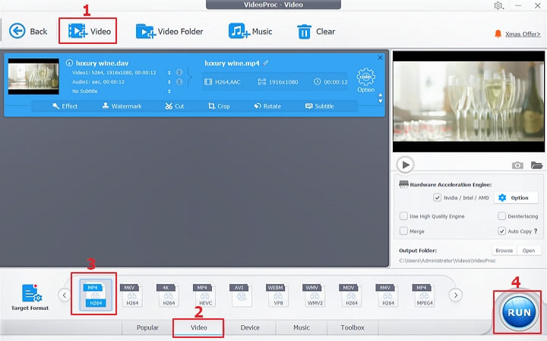
Task: Enable the Merge checkbox
Action: point(403,231)
